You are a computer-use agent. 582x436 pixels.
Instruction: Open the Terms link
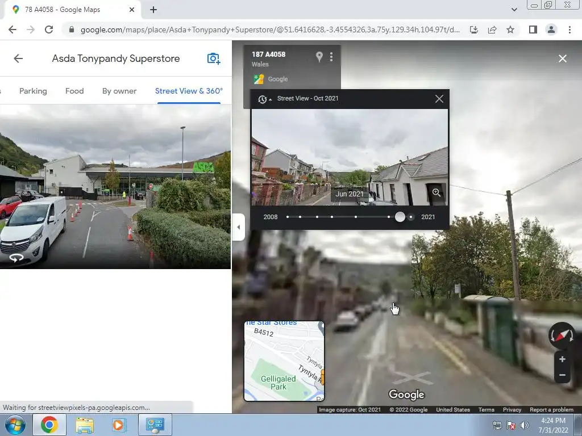[486, 410]
